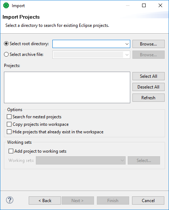Select the root directory radio button
Image resolution: width=169 pixels, height=210 pixels.
[6, 44]
